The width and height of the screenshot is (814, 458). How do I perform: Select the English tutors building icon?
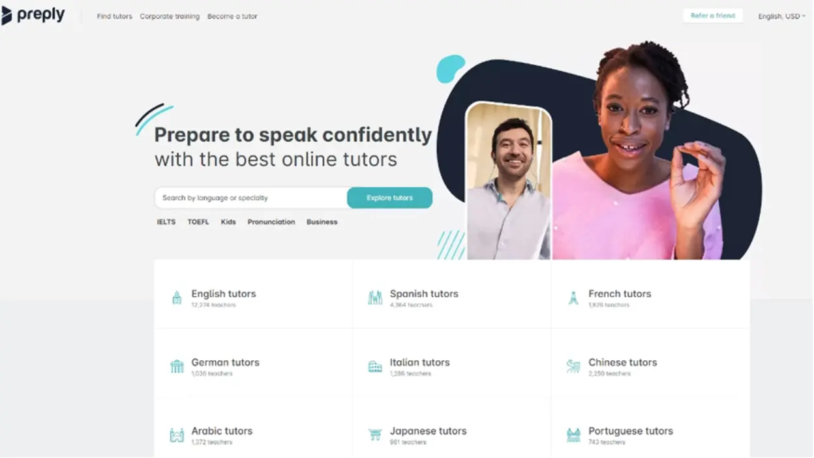[x=177, y=298]
